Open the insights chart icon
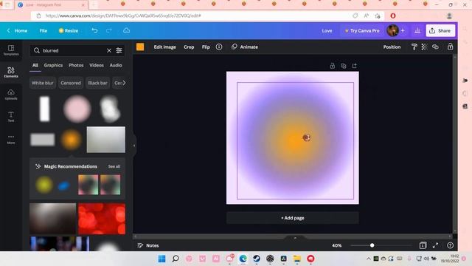The width and height of the screenshot is (472, 266). (x=417, y=30)
